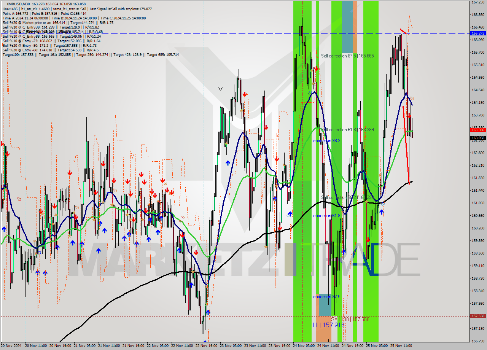Click the 158.340 price axis label

[x=478, y=291]
